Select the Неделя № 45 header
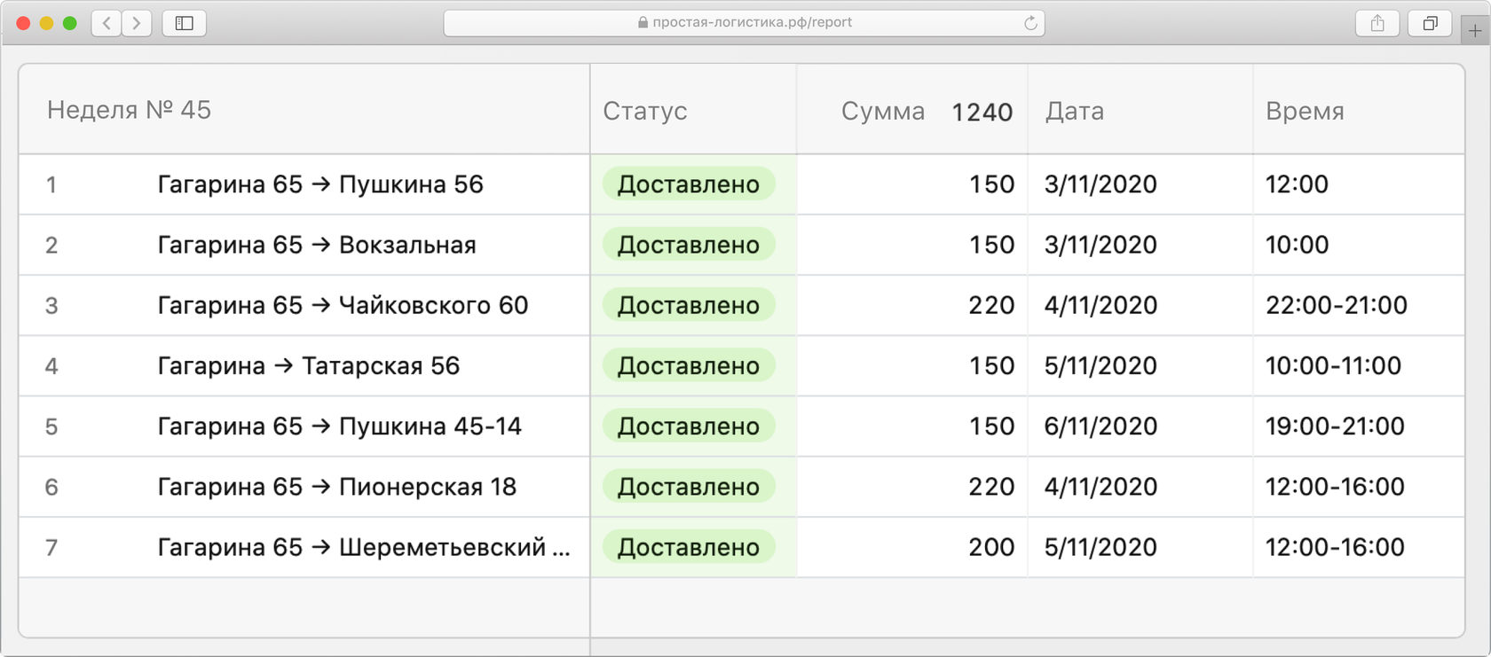The width and height of the screenshot is (1491, 657). (x=129, y=110)
